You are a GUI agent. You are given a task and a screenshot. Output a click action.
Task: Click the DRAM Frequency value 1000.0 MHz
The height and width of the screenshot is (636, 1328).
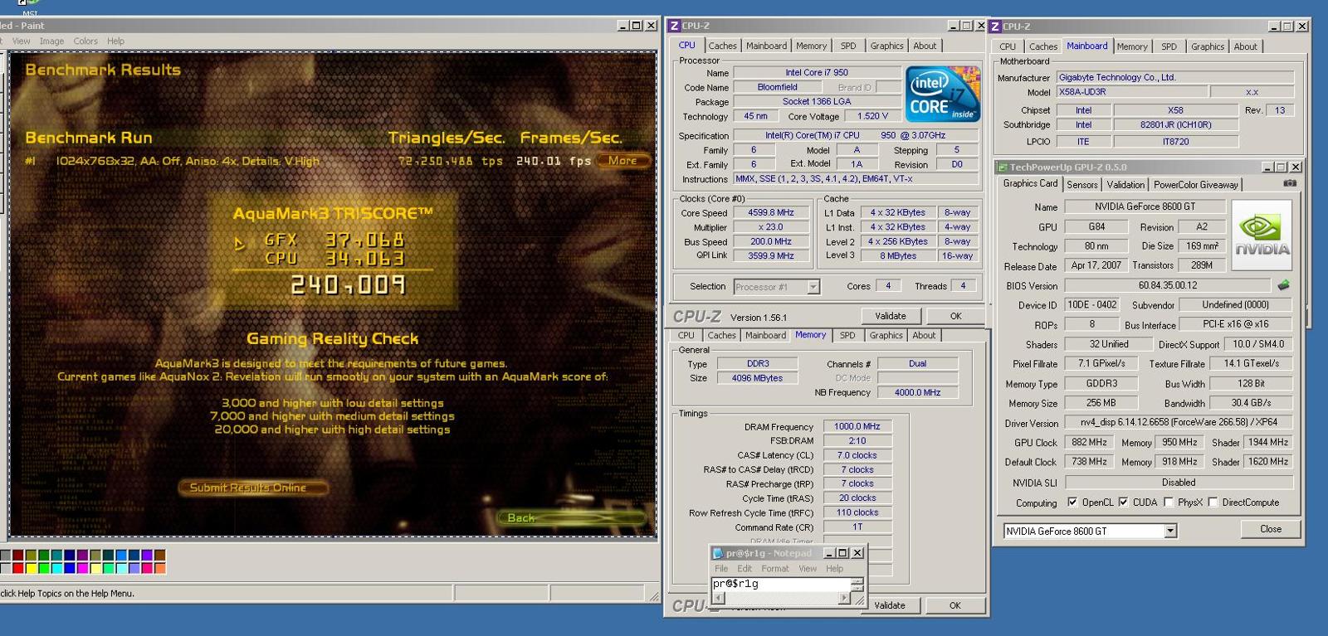[857, 427]
